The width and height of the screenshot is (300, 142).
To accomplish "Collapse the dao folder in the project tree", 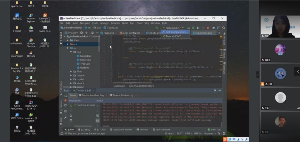I will 71,52.
